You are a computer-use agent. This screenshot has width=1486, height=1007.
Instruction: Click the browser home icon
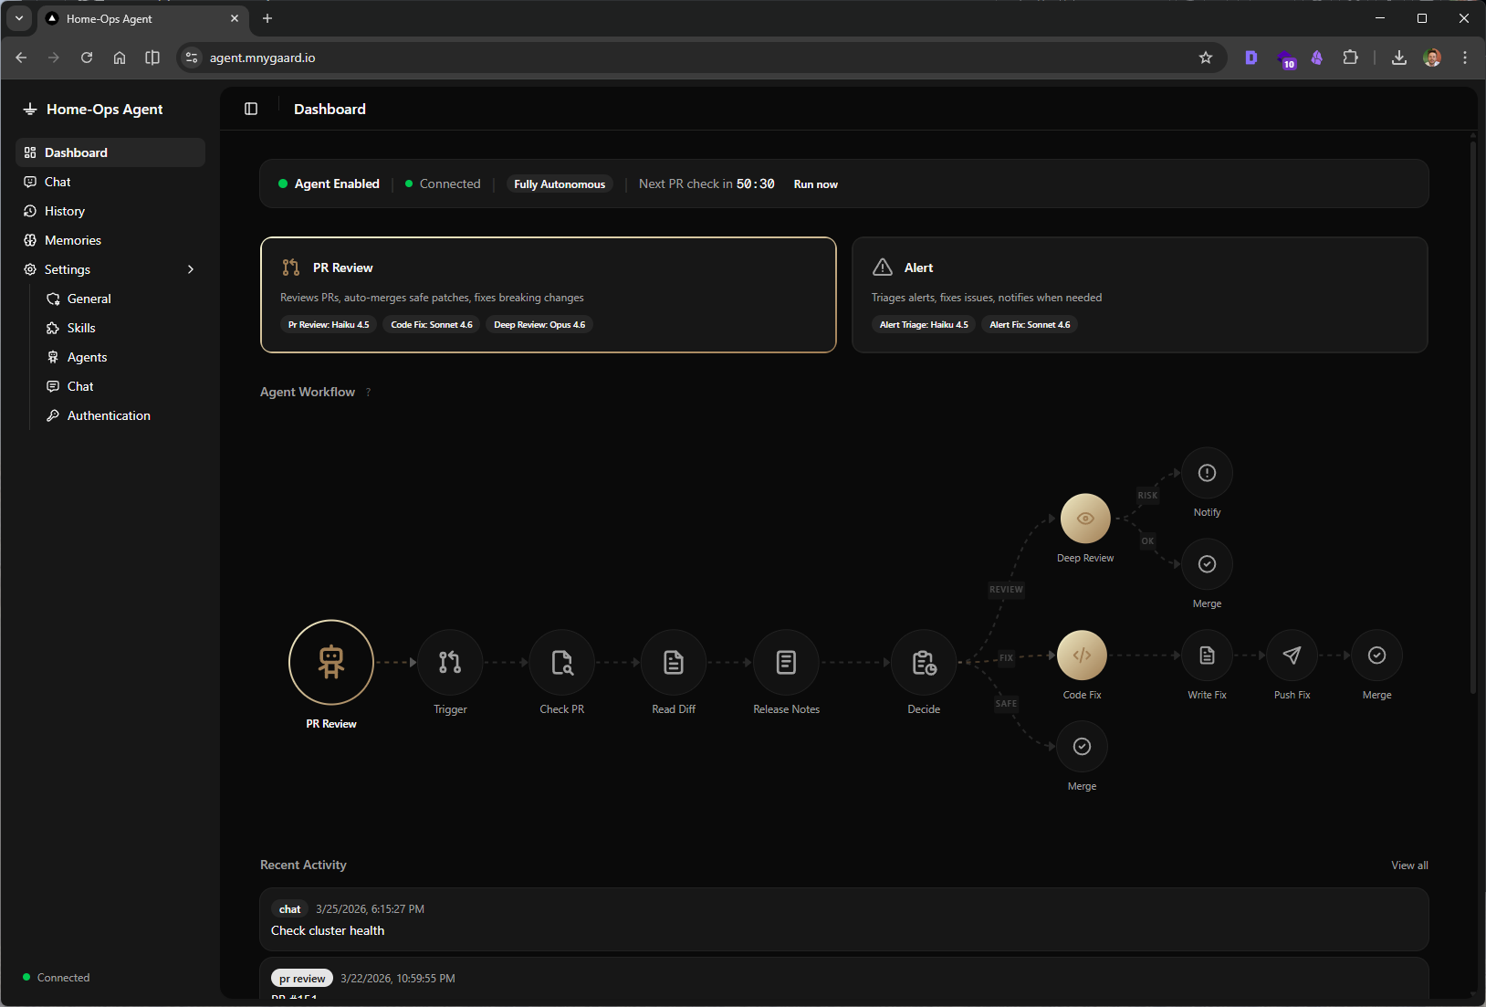pyautogui.click(x=120, y=58)
